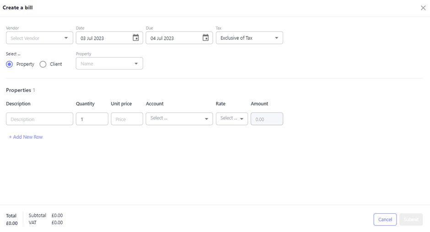Viewport: 430px width, 232px height.
Task: Click the Unit price input
Action: point(127,119)
